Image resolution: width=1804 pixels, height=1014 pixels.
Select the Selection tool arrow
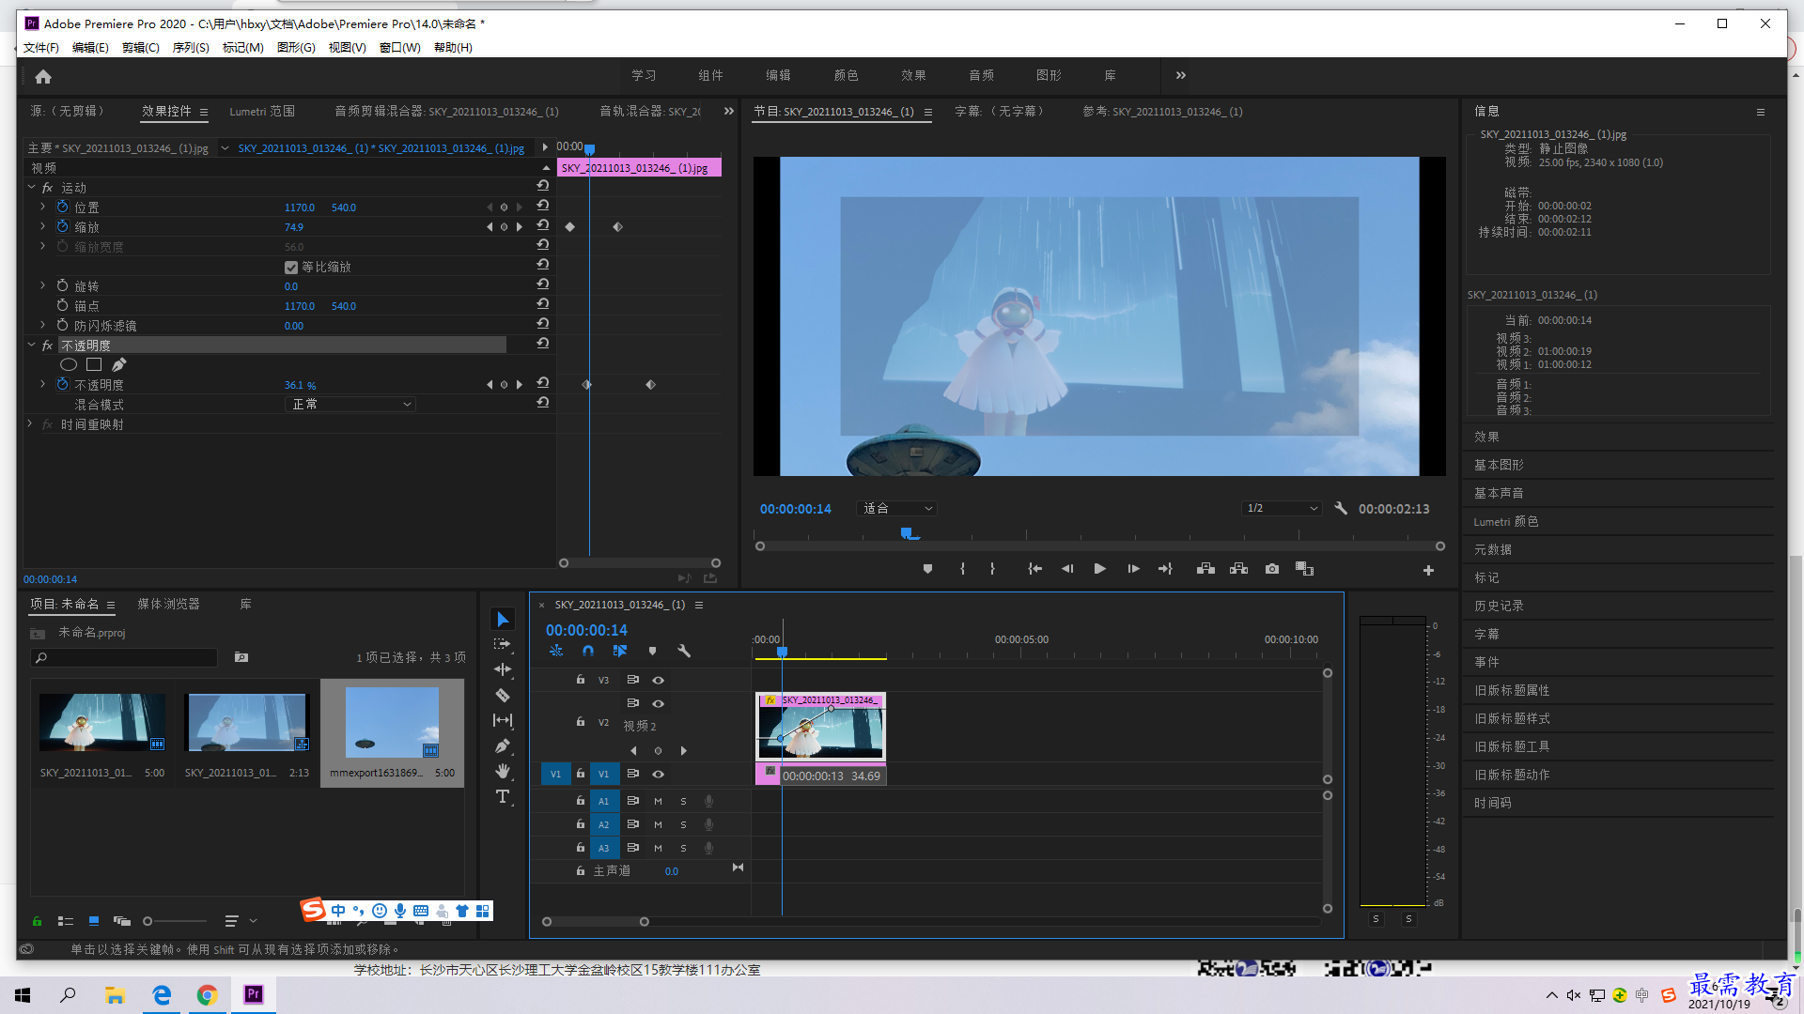(x=503, y=620)
